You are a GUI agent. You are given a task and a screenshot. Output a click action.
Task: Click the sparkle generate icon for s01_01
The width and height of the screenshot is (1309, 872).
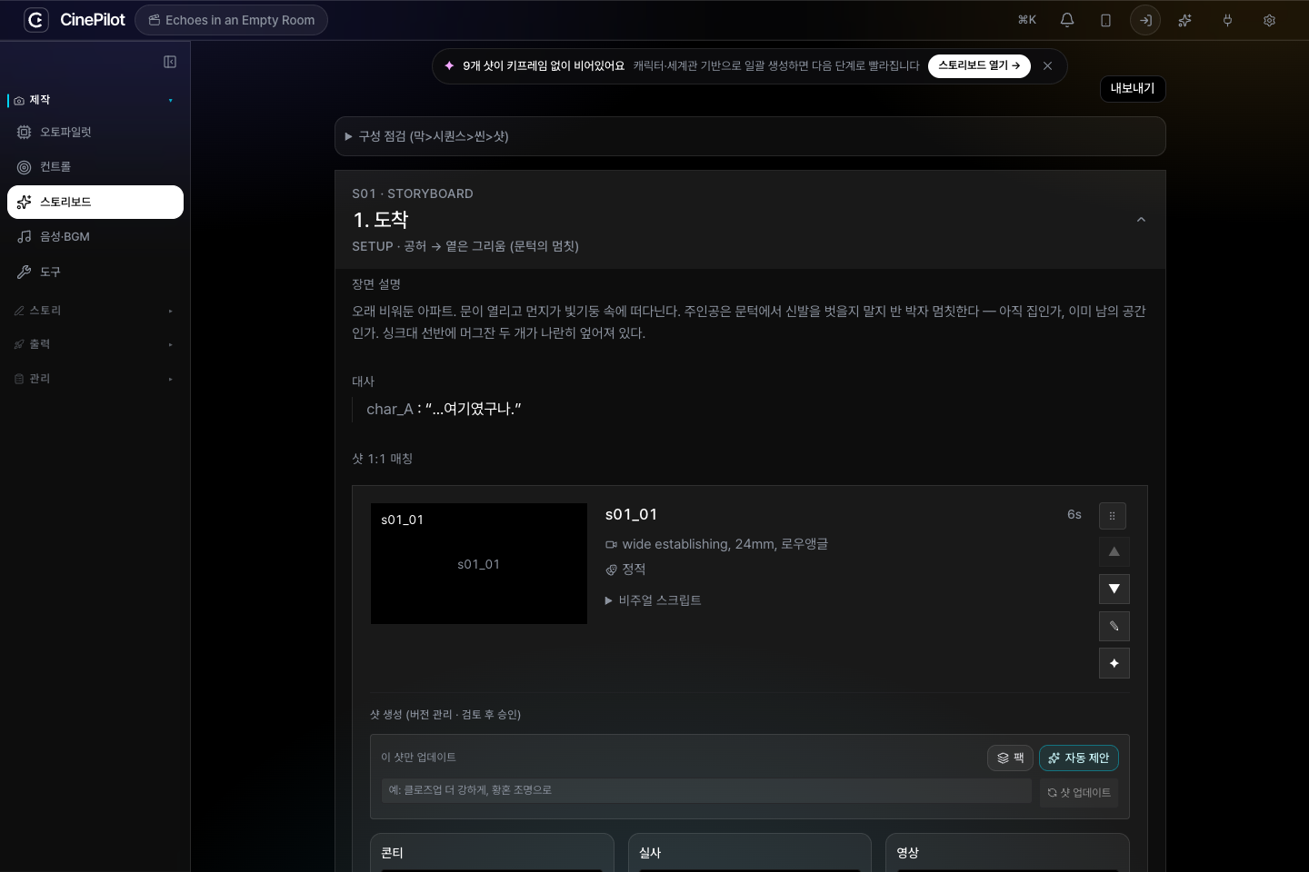[1114, 663]
